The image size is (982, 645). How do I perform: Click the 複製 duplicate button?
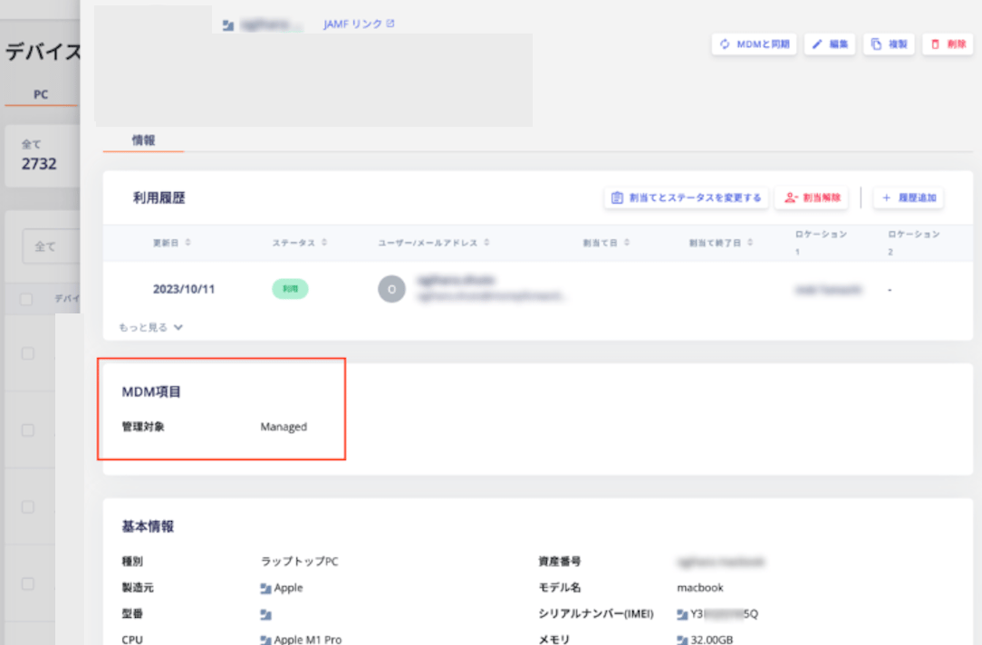pyautogui.click(x=889, y=43)
